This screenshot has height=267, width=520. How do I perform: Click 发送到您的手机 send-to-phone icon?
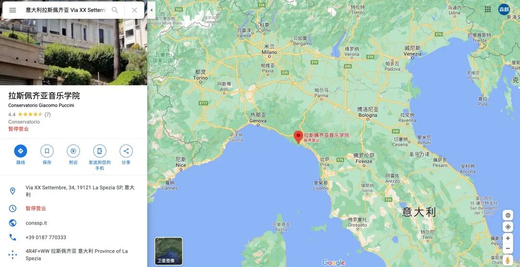click(100, 151)
